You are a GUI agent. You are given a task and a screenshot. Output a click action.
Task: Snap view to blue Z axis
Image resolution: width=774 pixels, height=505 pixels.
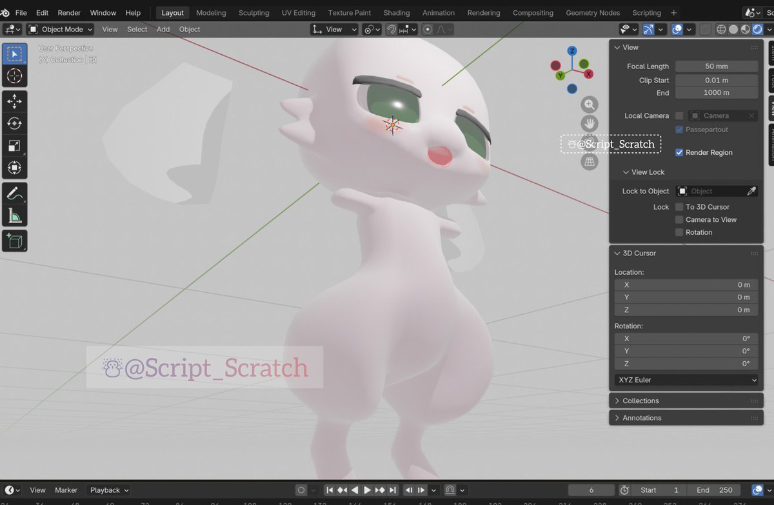[572, 50]
